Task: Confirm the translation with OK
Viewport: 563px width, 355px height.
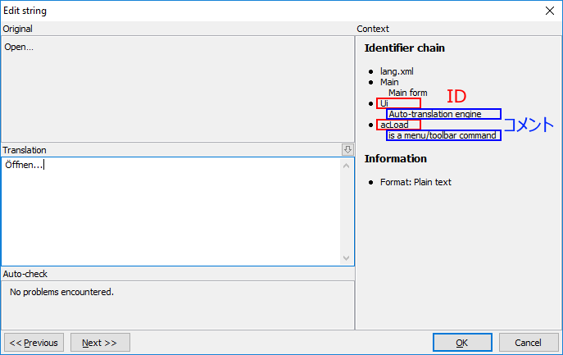Action: coord(462,343)
